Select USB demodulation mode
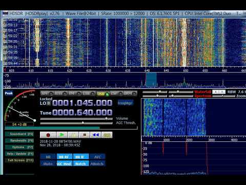Image resolution: width=246 pixels, height=185 pixels. pyautogui.click(x=102, y=94)
